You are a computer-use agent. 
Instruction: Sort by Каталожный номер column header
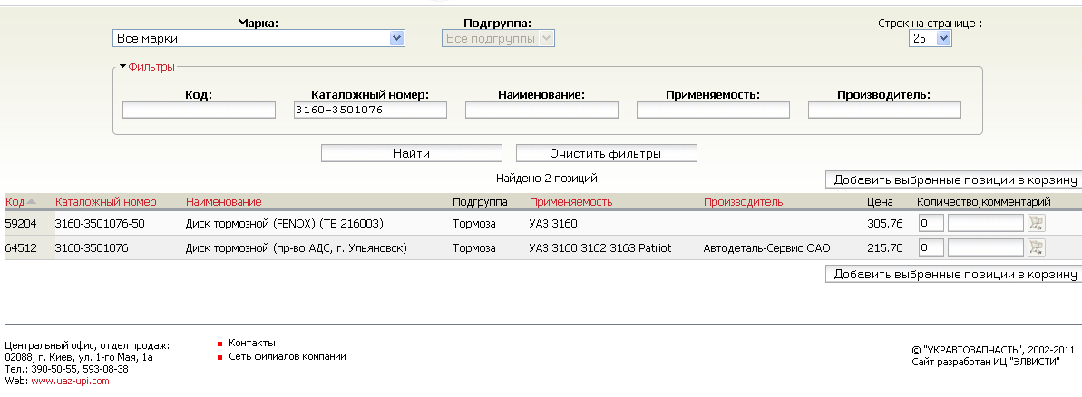click(105, 202)
